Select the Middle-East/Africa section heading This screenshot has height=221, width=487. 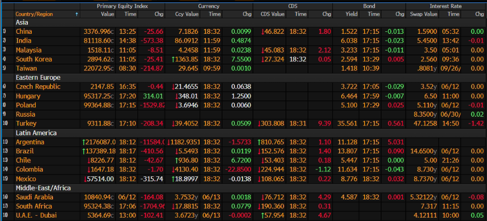(x=43, y=188)
